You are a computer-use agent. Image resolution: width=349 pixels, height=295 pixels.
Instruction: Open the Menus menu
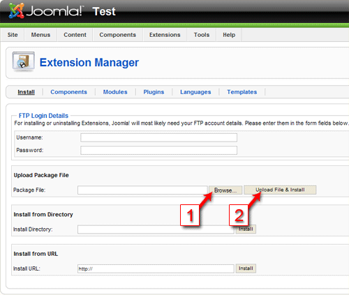[x=40, y=35]
